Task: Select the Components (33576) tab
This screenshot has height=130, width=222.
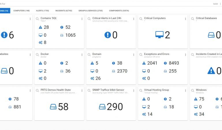Action: pos(119,11)
